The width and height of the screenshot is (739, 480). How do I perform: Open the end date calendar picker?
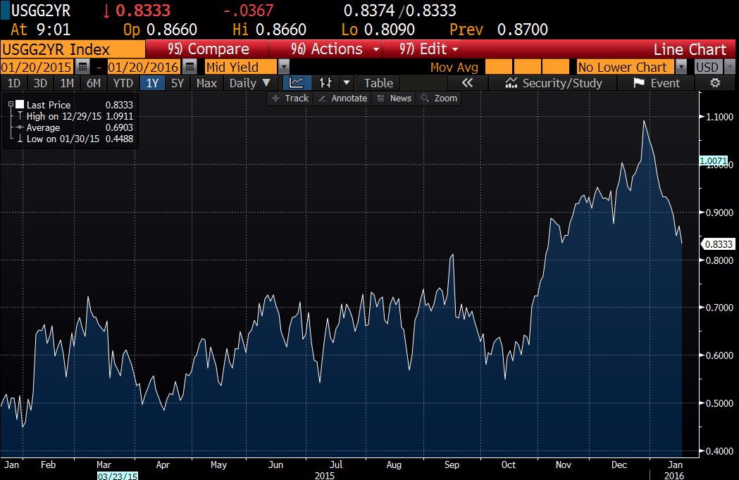coord(189,67)
